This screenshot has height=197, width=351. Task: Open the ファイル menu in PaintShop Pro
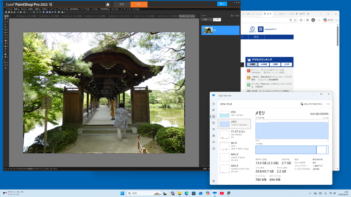(9, 9)
